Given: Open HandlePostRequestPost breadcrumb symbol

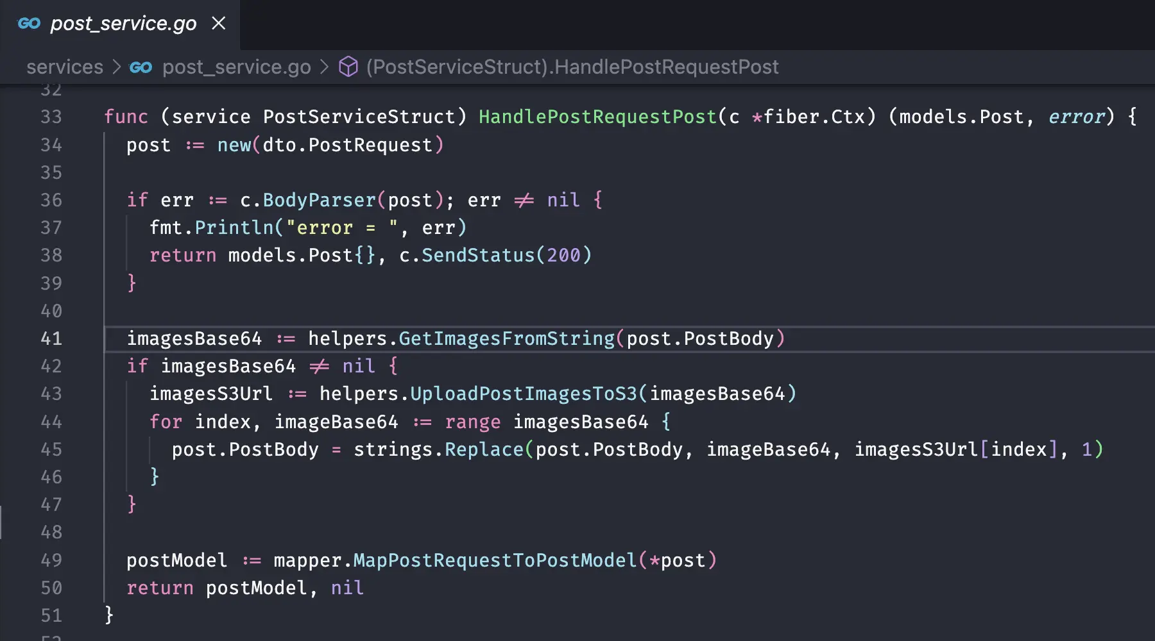Looking at the screenshot, I should click(x=572, y=67).
